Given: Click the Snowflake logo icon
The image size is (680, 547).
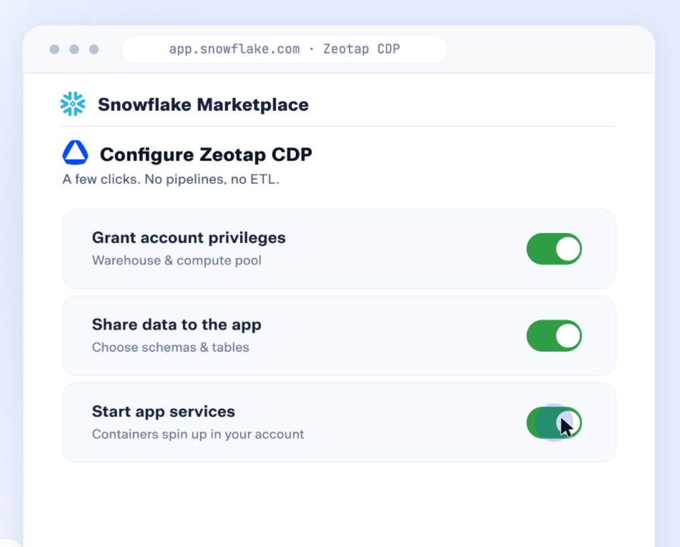Looking at the screenshot, I should tap(73, 104).
